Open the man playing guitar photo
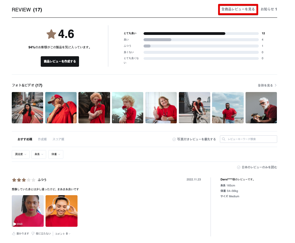 [261, 108]
